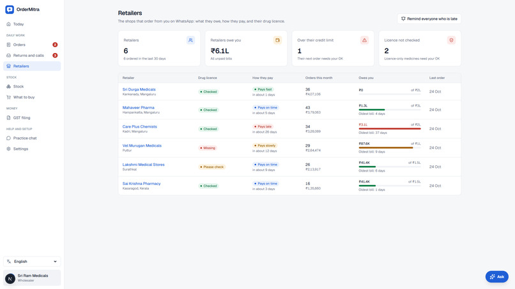Click the GST filing document icon

pyautogui.click(x=8, y=118)
